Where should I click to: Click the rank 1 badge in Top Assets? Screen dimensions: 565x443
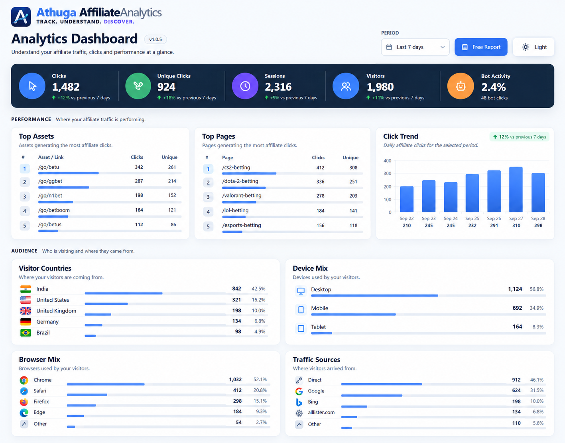(x=24, y=169)
